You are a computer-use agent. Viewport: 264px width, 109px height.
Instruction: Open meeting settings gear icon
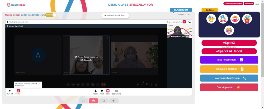[7, 22]
